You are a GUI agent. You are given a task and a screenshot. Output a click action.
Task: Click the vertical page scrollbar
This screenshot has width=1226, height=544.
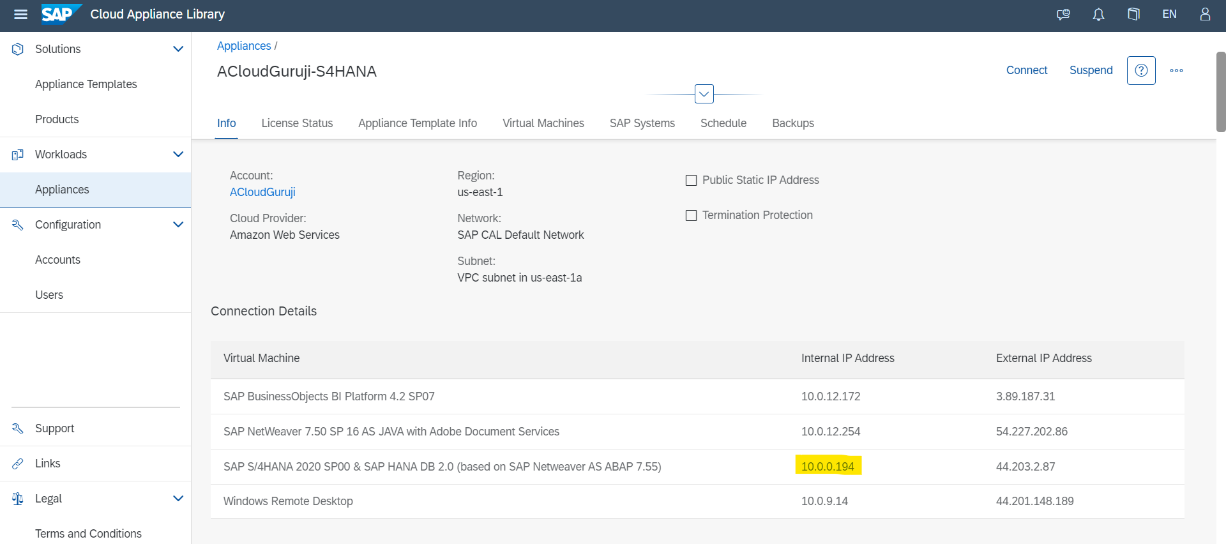coord(1220,92)
